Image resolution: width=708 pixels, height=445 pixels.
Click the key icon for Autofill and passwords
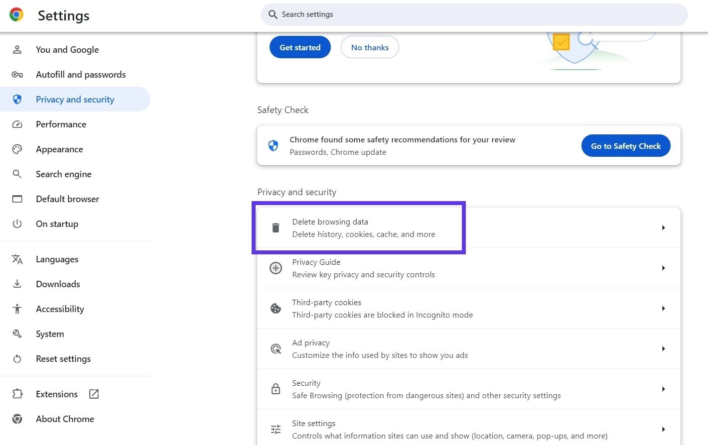pyautogui.click(x=17, y=74)
